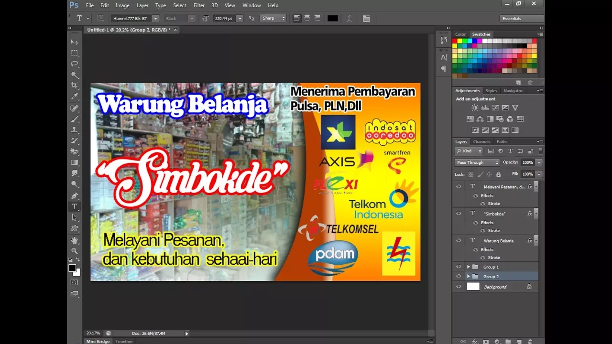Click the font size field 220.44 pt
This screenshot has width=612, height=344.
(x=224, y=18)
